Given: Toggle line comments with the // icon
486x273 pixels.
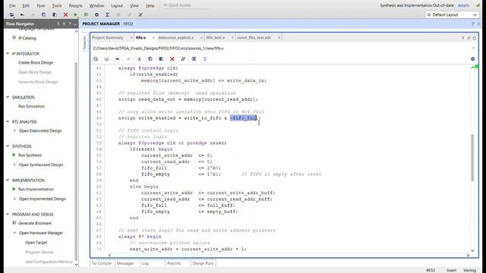Looking at the screenshot, I should pos(183,59).
